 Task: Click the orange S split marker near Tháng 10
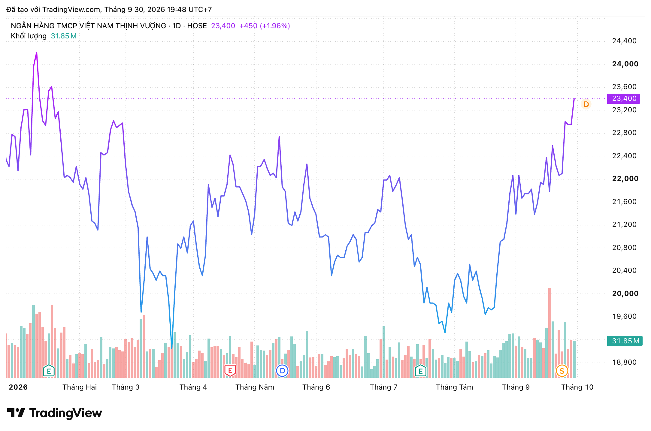click(x=562, y=371)
